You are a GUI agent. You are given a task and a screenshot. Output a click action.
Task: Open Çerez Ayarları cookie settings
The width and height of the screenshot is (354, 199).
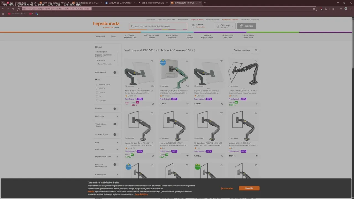227,188
